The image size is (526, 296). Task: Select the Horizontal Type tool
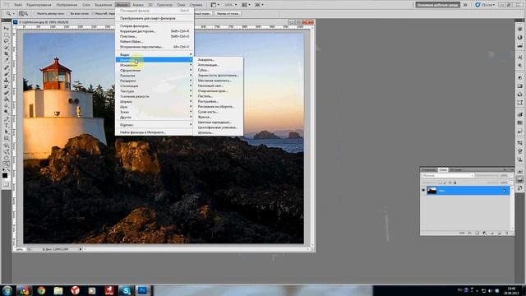pos(6,126)
